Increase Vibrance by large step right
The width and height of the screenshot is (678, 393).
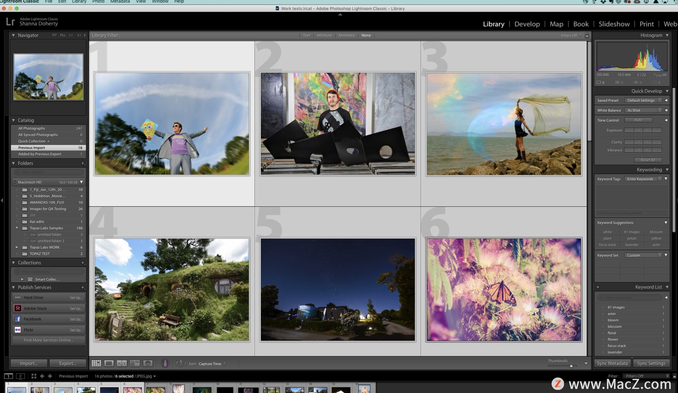tap(657, 150)
